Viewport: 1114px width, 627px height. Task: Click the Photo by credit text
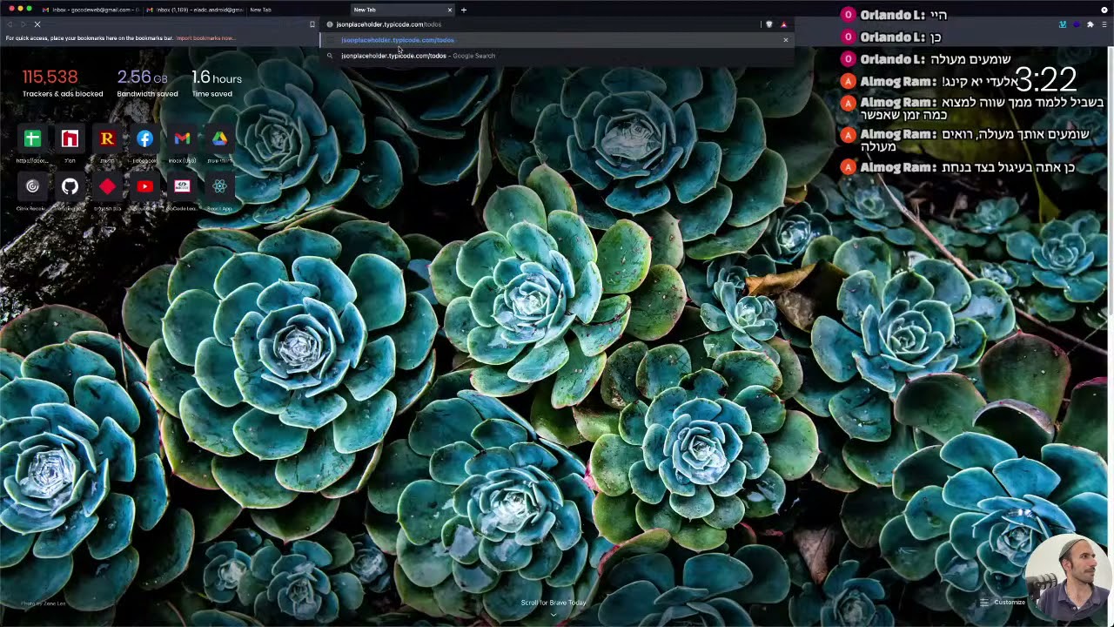coord(43,603)
